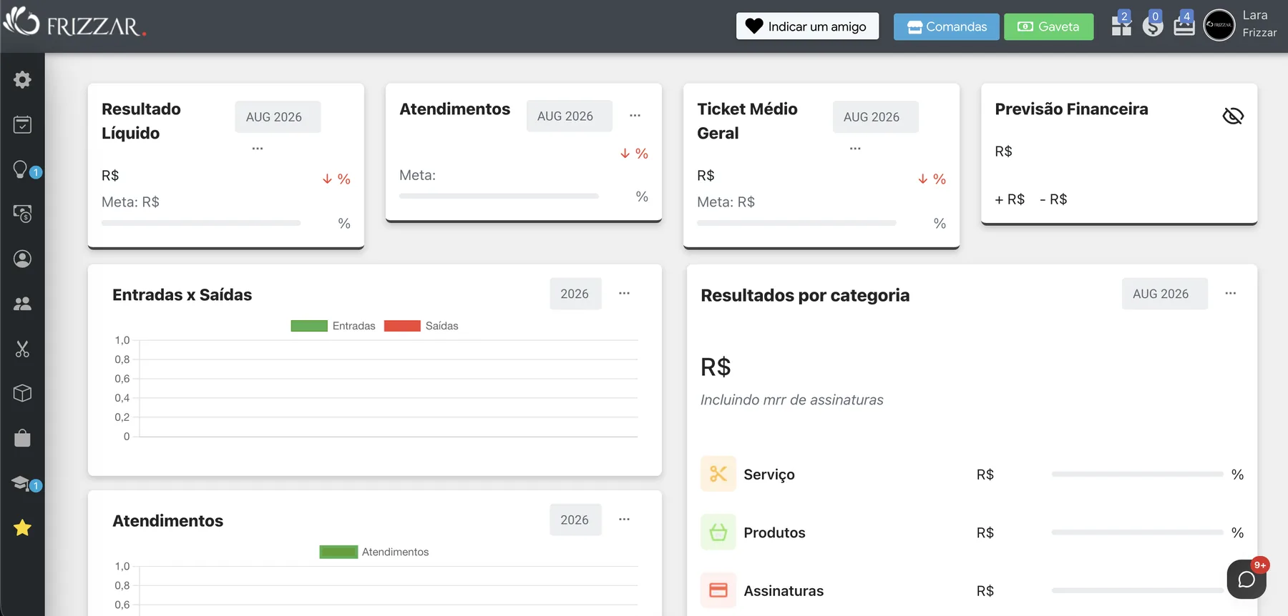Click the Frizzar logo
Viewport: 1288px width, 616px height.
point(74,23)
